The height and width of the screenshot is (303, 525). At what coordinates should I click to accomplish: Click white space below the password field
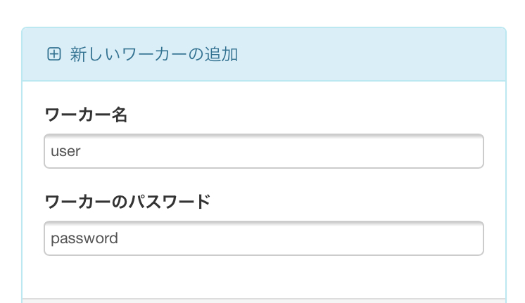click(x=264, y=276)
